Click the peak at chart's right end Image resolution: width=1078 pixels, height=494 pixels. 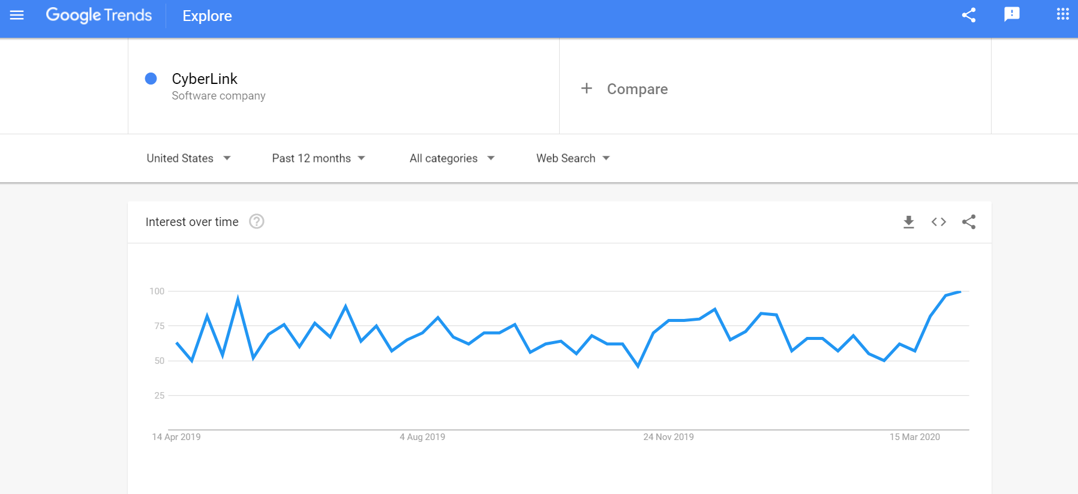pos(960,292)
